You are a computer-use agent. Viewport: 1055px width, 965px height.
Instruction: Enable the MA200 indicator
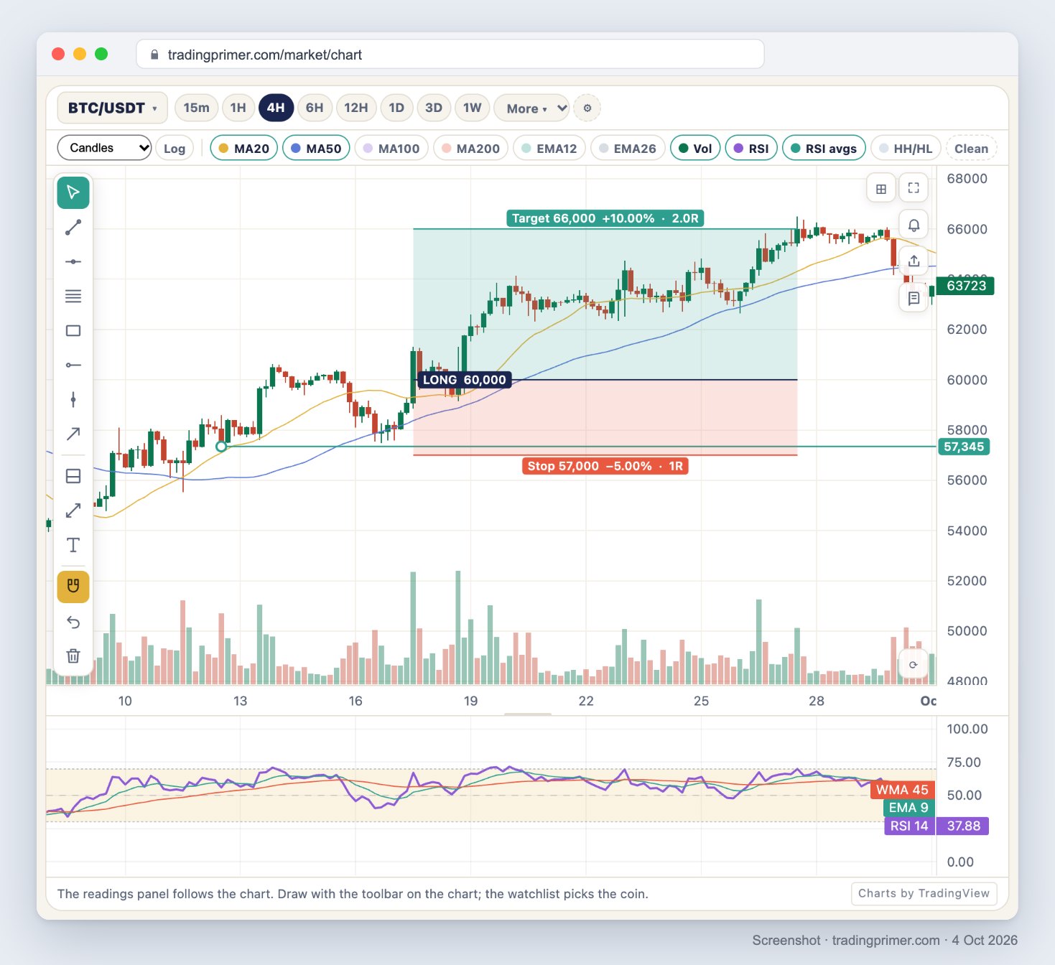tap(470, 149)
